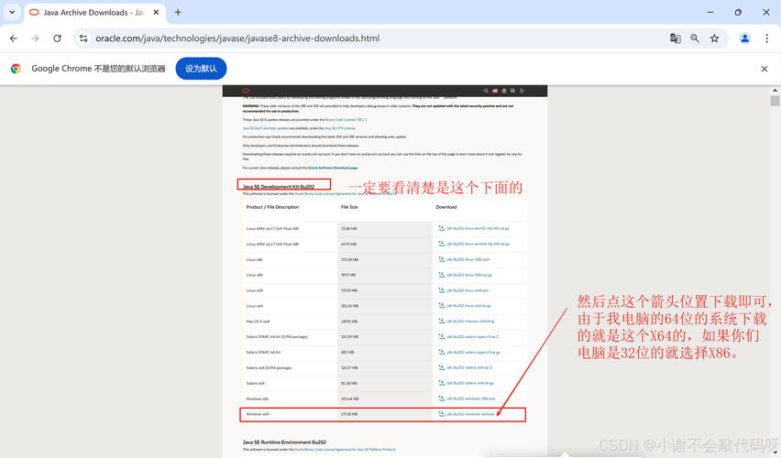The width and height of the screenshot is (781, 458).
Task: Click the Product / File Description column header
Action: point(272,207)
